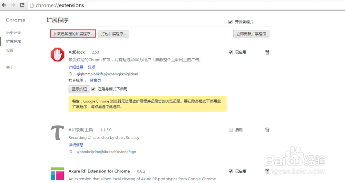Click the Axure RP Extension for Chrome title
The width and height of the screenshot is (345, 183).
tap(99, 171)
